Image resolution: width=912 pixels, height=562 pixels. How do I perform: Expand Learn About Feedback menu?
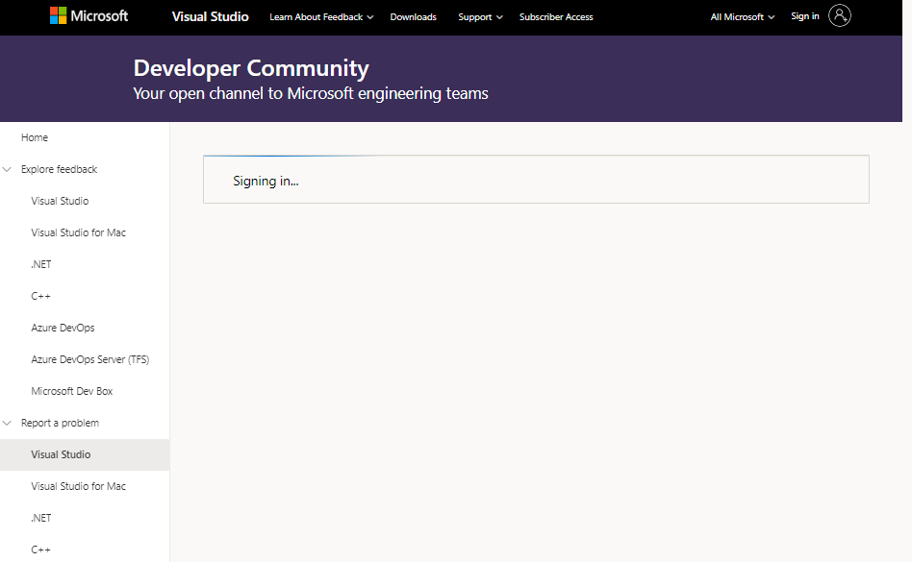(x=321, y=17)
